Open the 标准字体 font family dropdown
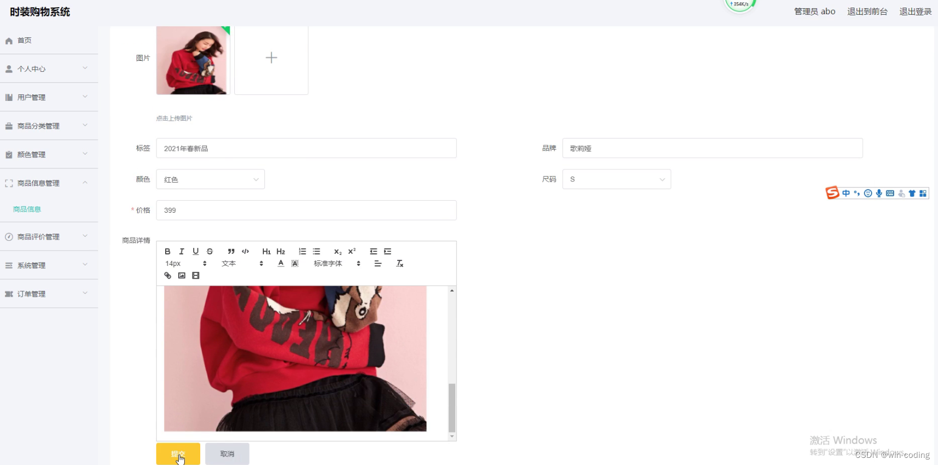The height and width of the screenshot is (465, 938). click(x=337, y=263)
